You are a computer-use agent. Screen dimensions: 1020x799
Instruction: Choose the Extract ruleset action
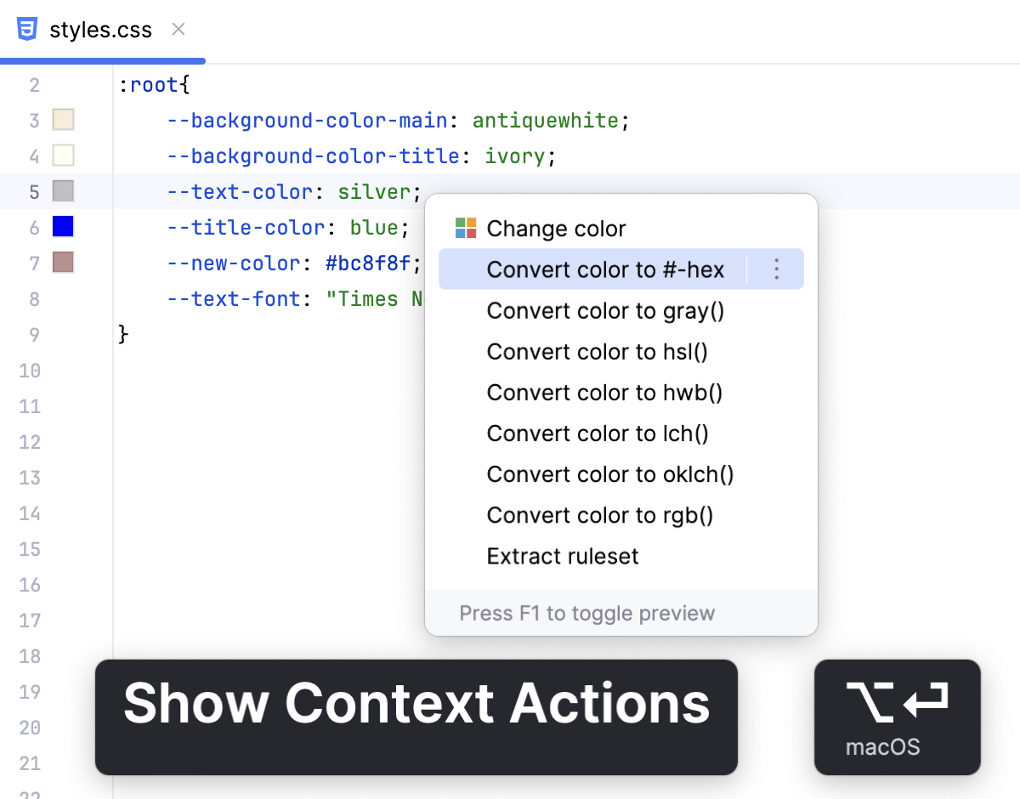point(561,555)
